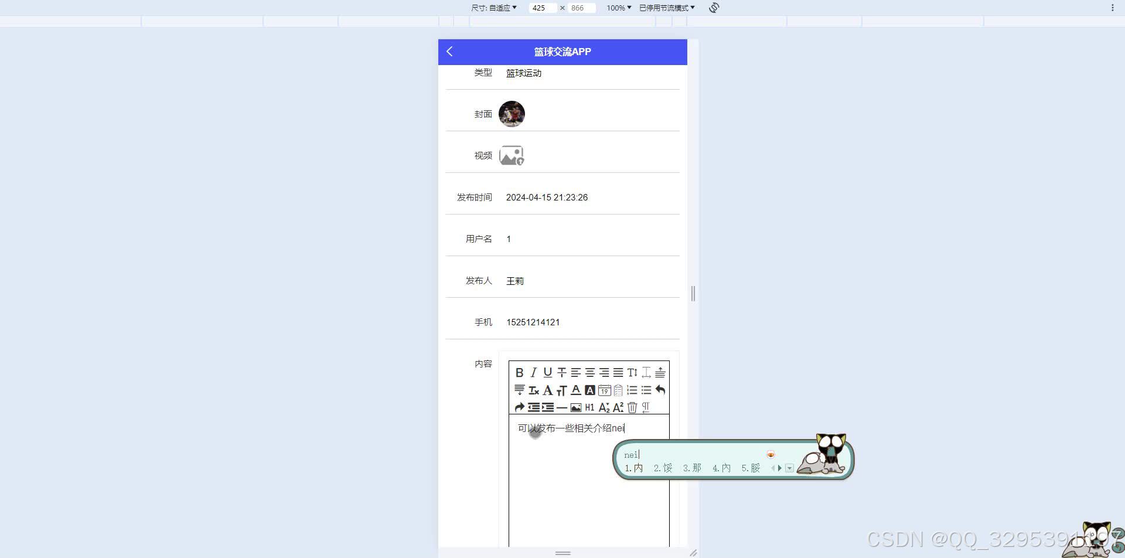Apply subscript formatting
This screenshot has height=558, width=1125.
[604, 407]
